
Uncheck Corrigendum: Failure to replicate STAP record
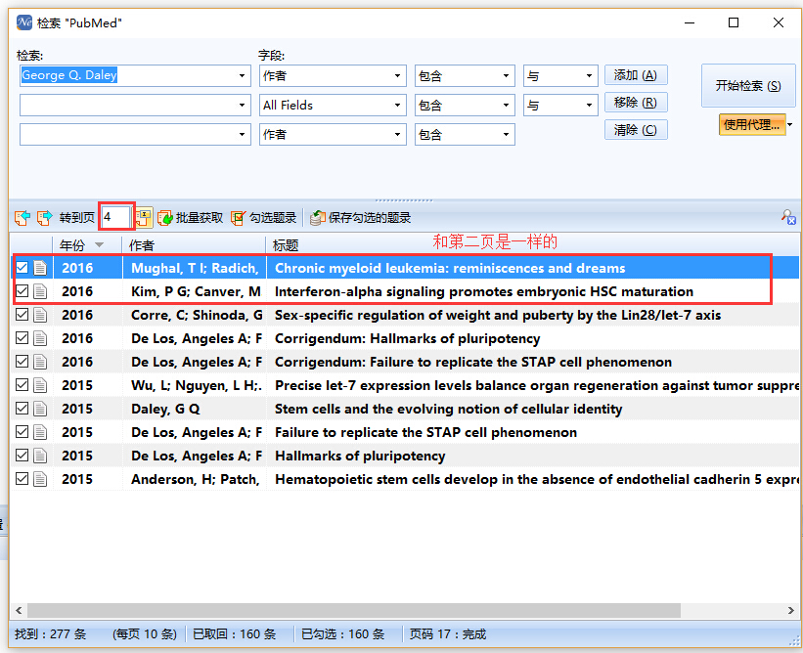(22, 362)
